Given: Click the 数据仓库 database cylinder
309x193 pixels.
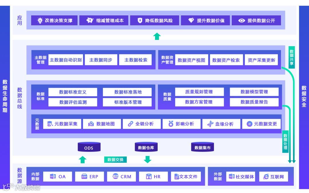Looking at the screenshot, I should (146, 147).
